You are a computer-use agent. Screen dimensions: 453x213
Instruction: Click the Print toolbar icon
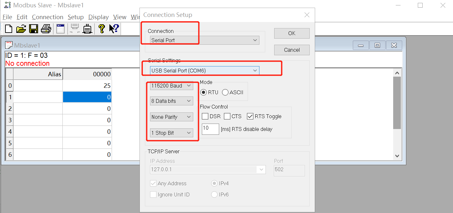pyautogui.click(x=46, y=29)
